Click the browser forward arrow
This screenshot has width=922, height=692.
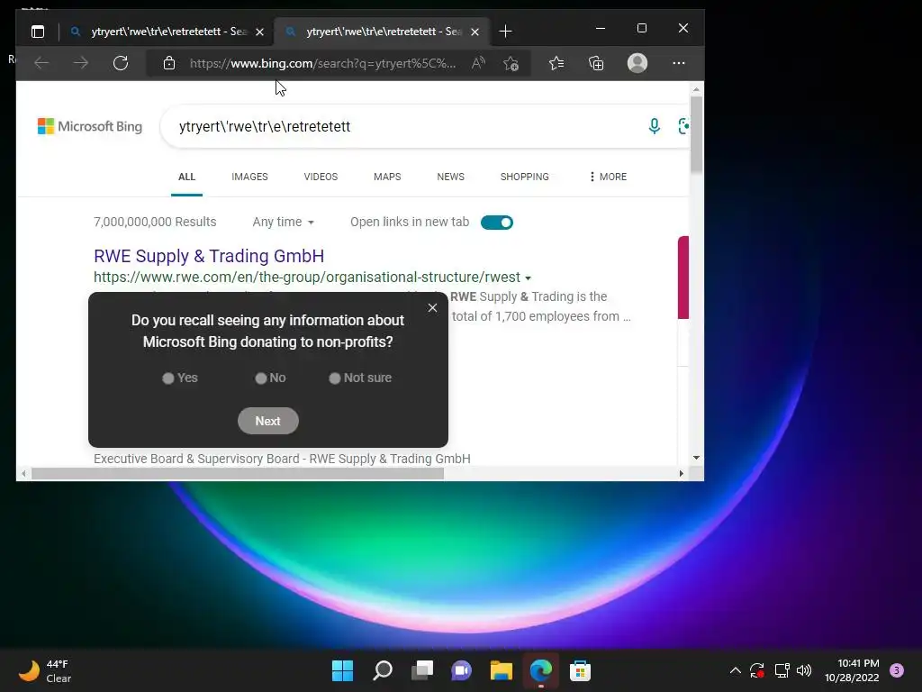coord(80,63)
